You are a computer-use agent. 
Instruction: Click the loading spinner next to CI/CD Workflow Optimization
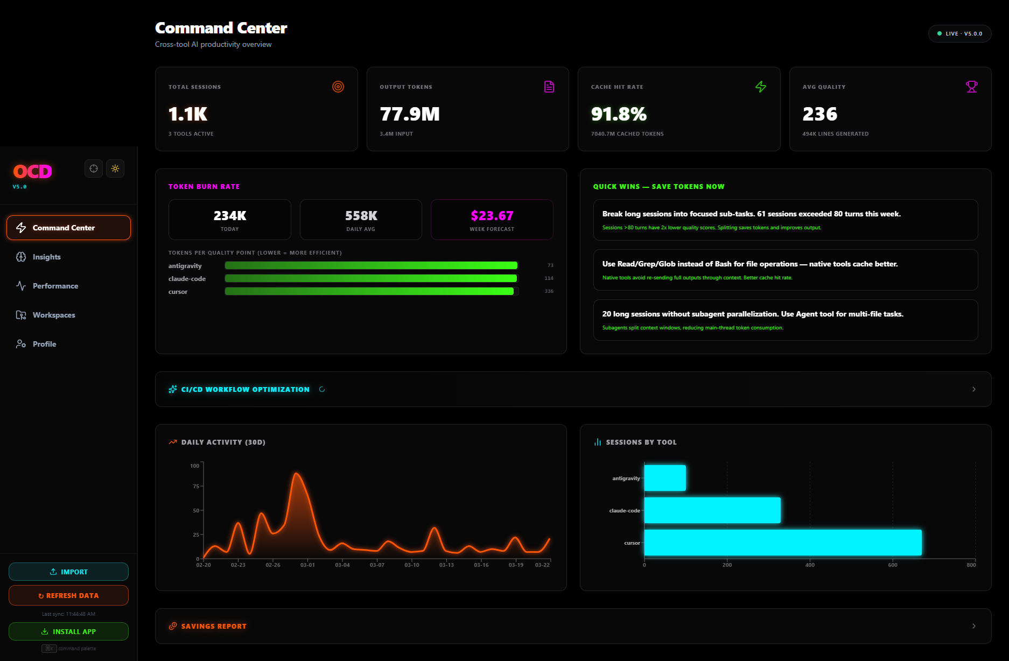pos(322,389)
